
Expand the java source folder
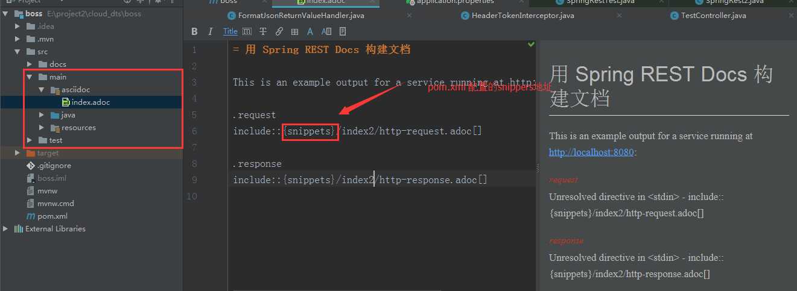click(42, 115)
